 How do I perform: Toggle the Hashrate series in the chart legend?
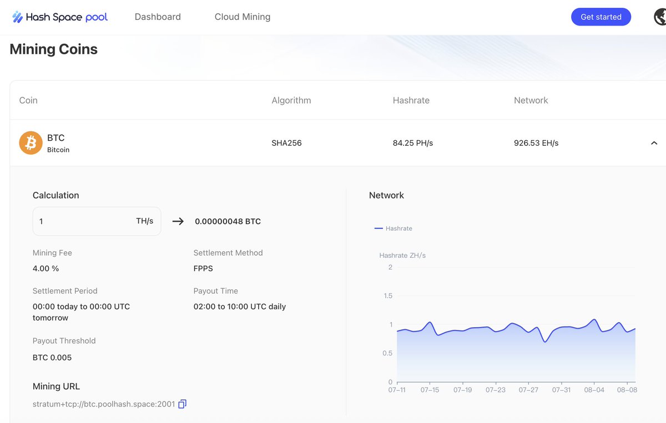click(393, 228)
